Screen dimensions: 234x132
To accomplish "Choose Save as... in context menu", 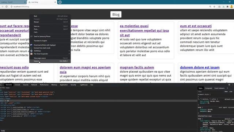I will tap(50, 26).
